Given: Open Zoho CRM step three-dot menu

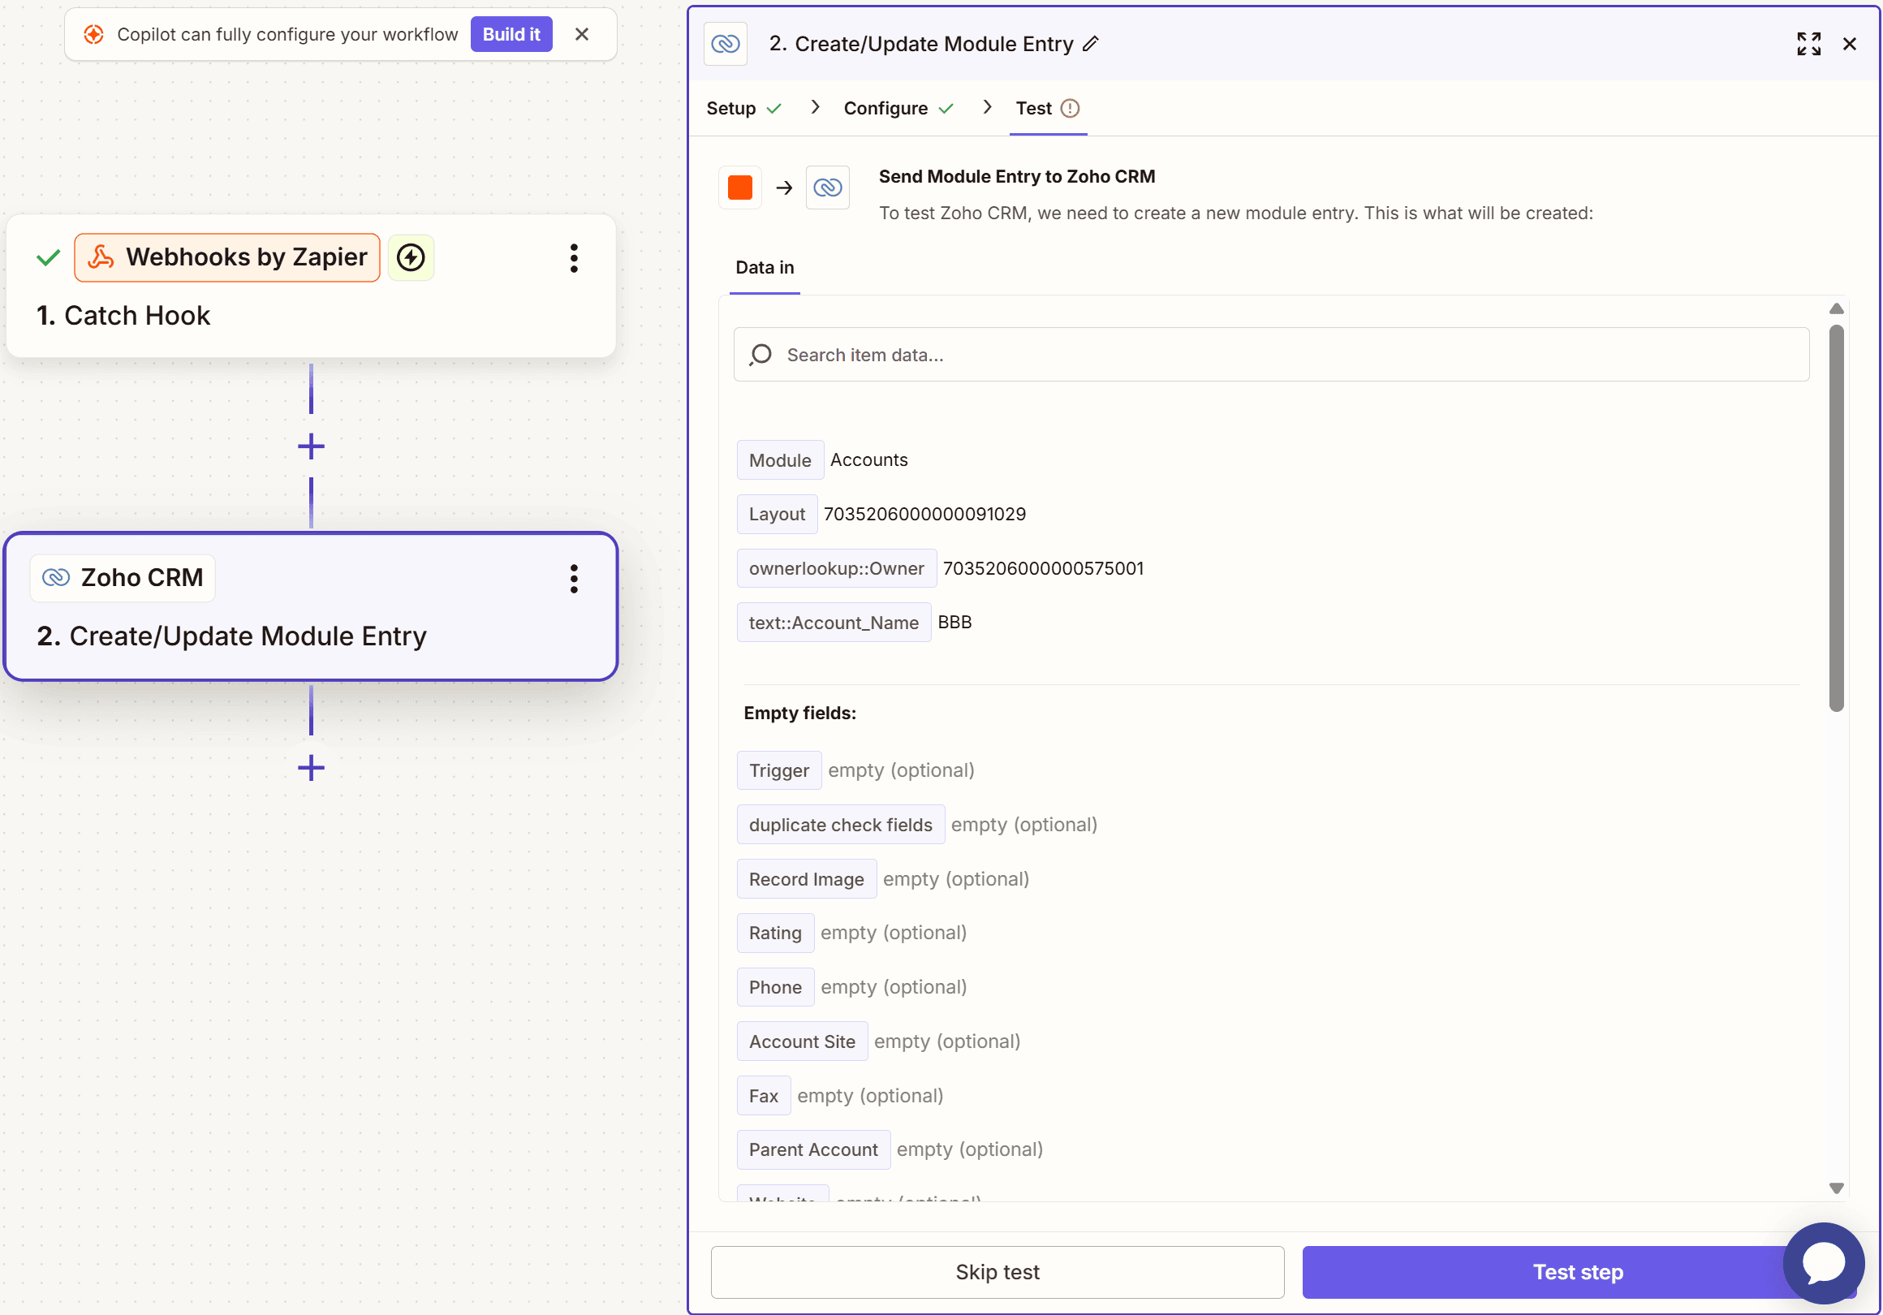Looking at the screenshot, I should [x=573, y=579].
